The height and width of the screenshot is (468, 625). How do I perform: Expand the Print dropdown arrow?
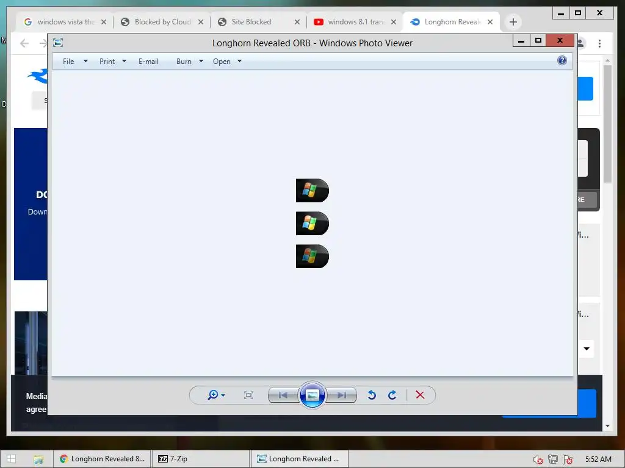pos(124,62)
